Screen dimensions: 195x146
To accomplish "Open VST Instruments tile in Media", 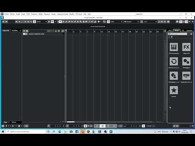I will pyautogui.click(x=174, y=47).
